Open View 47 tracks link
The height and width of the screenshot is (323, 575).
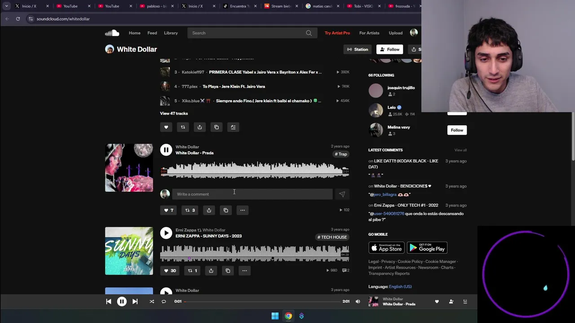pos(174,113)
